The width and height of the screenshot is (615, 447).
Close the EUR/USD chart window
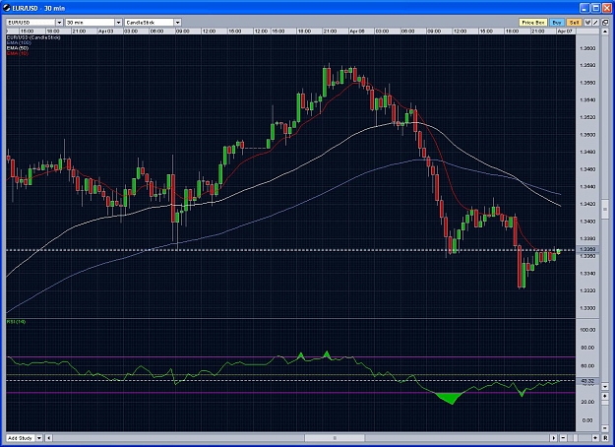[607, 8]
